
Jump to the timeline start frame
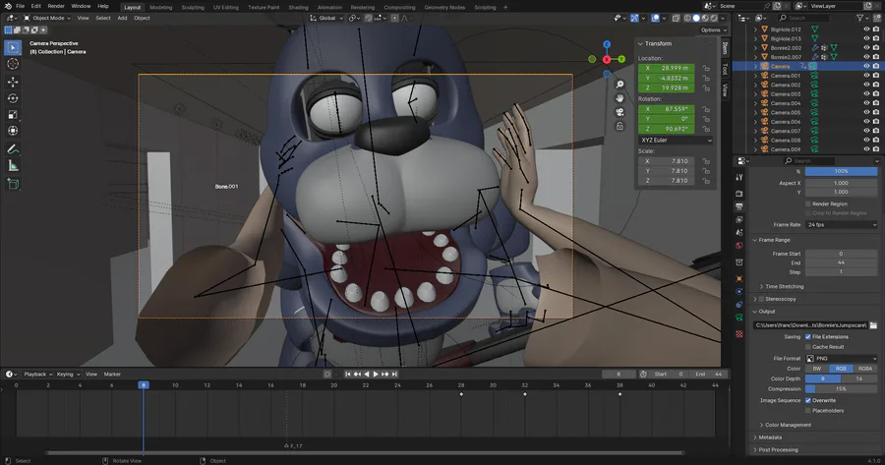tap(348, 375)
